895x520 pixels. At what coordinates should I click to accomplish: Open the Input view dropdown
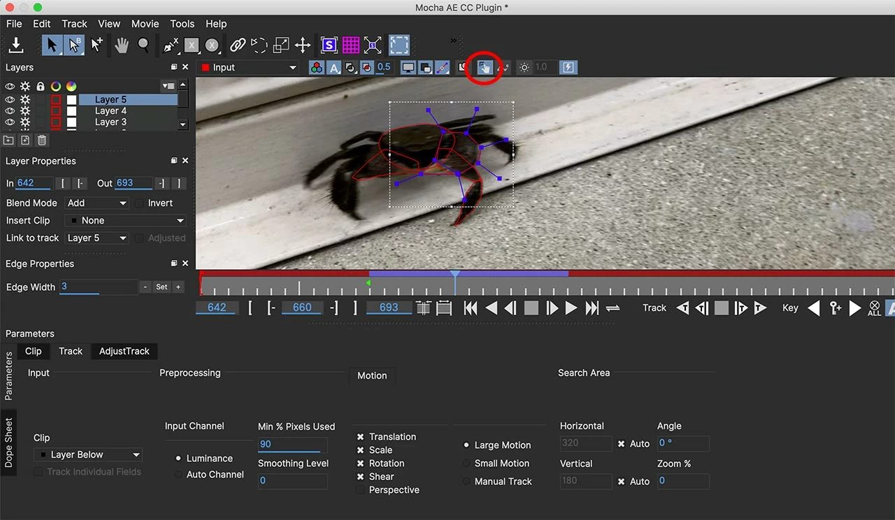(248, 68)
